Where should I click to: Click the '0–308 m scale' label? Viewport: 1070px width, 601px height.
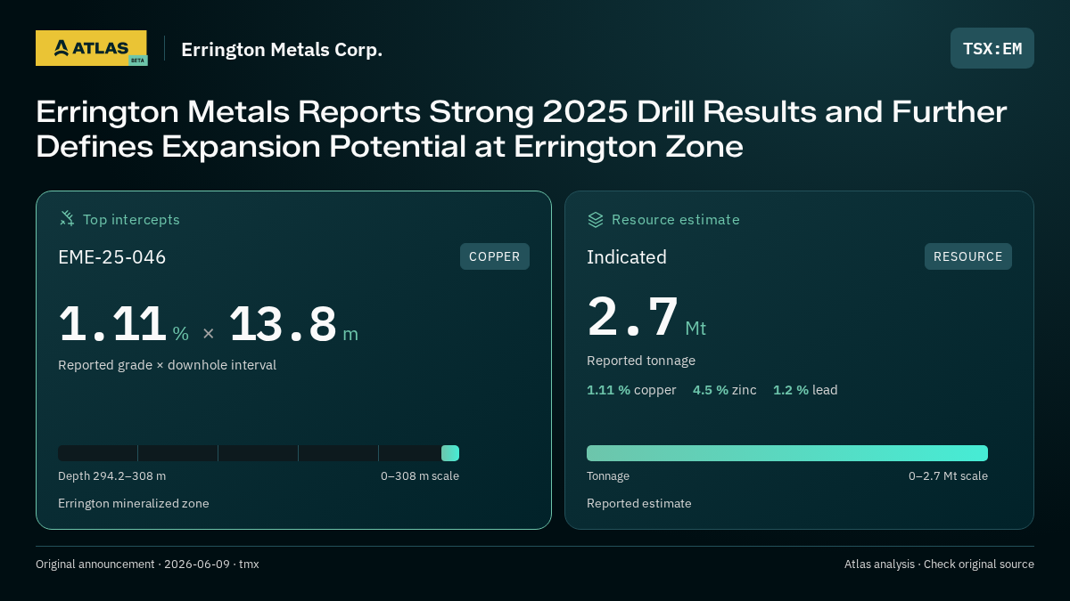[420, 476]
